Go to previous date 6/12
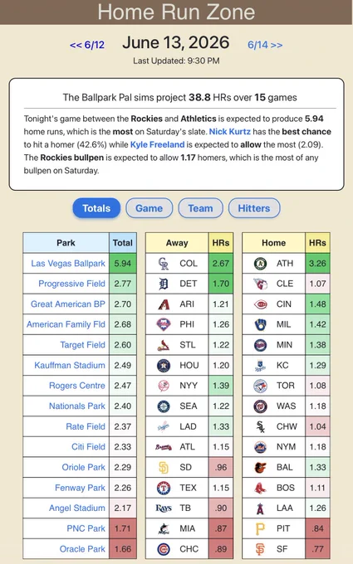Viewport: 353px width, 564px height. (87, 45)
